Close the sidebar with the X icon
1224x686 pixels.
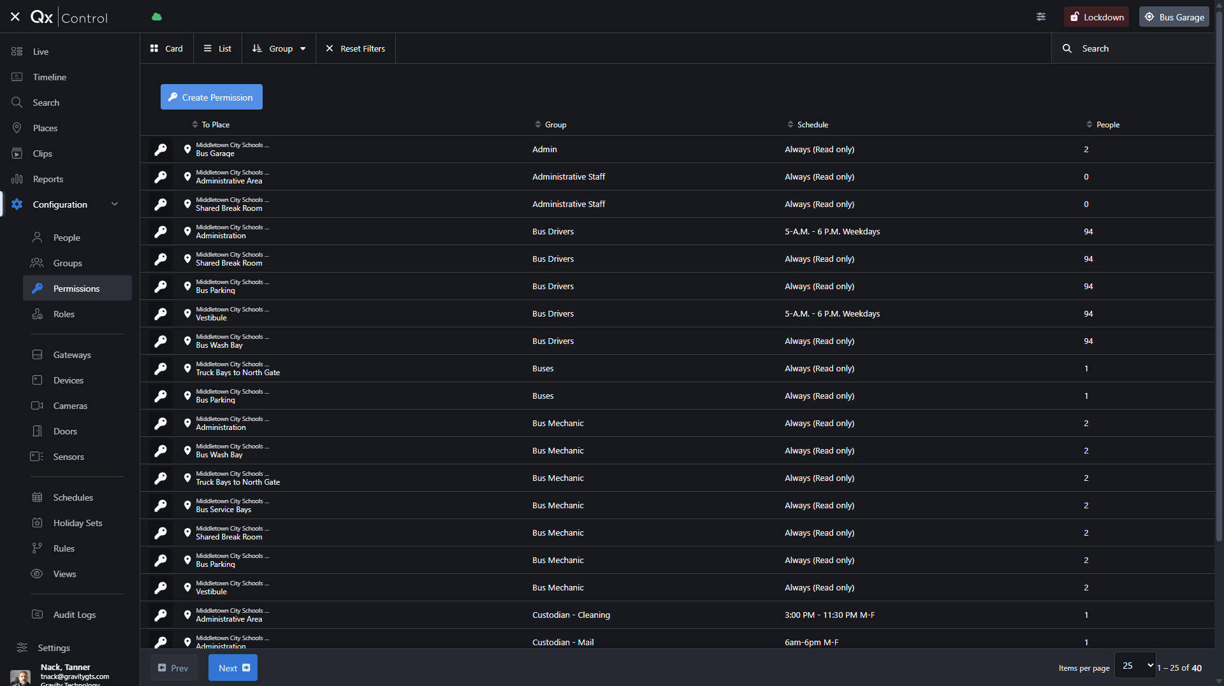click(15, 17)
